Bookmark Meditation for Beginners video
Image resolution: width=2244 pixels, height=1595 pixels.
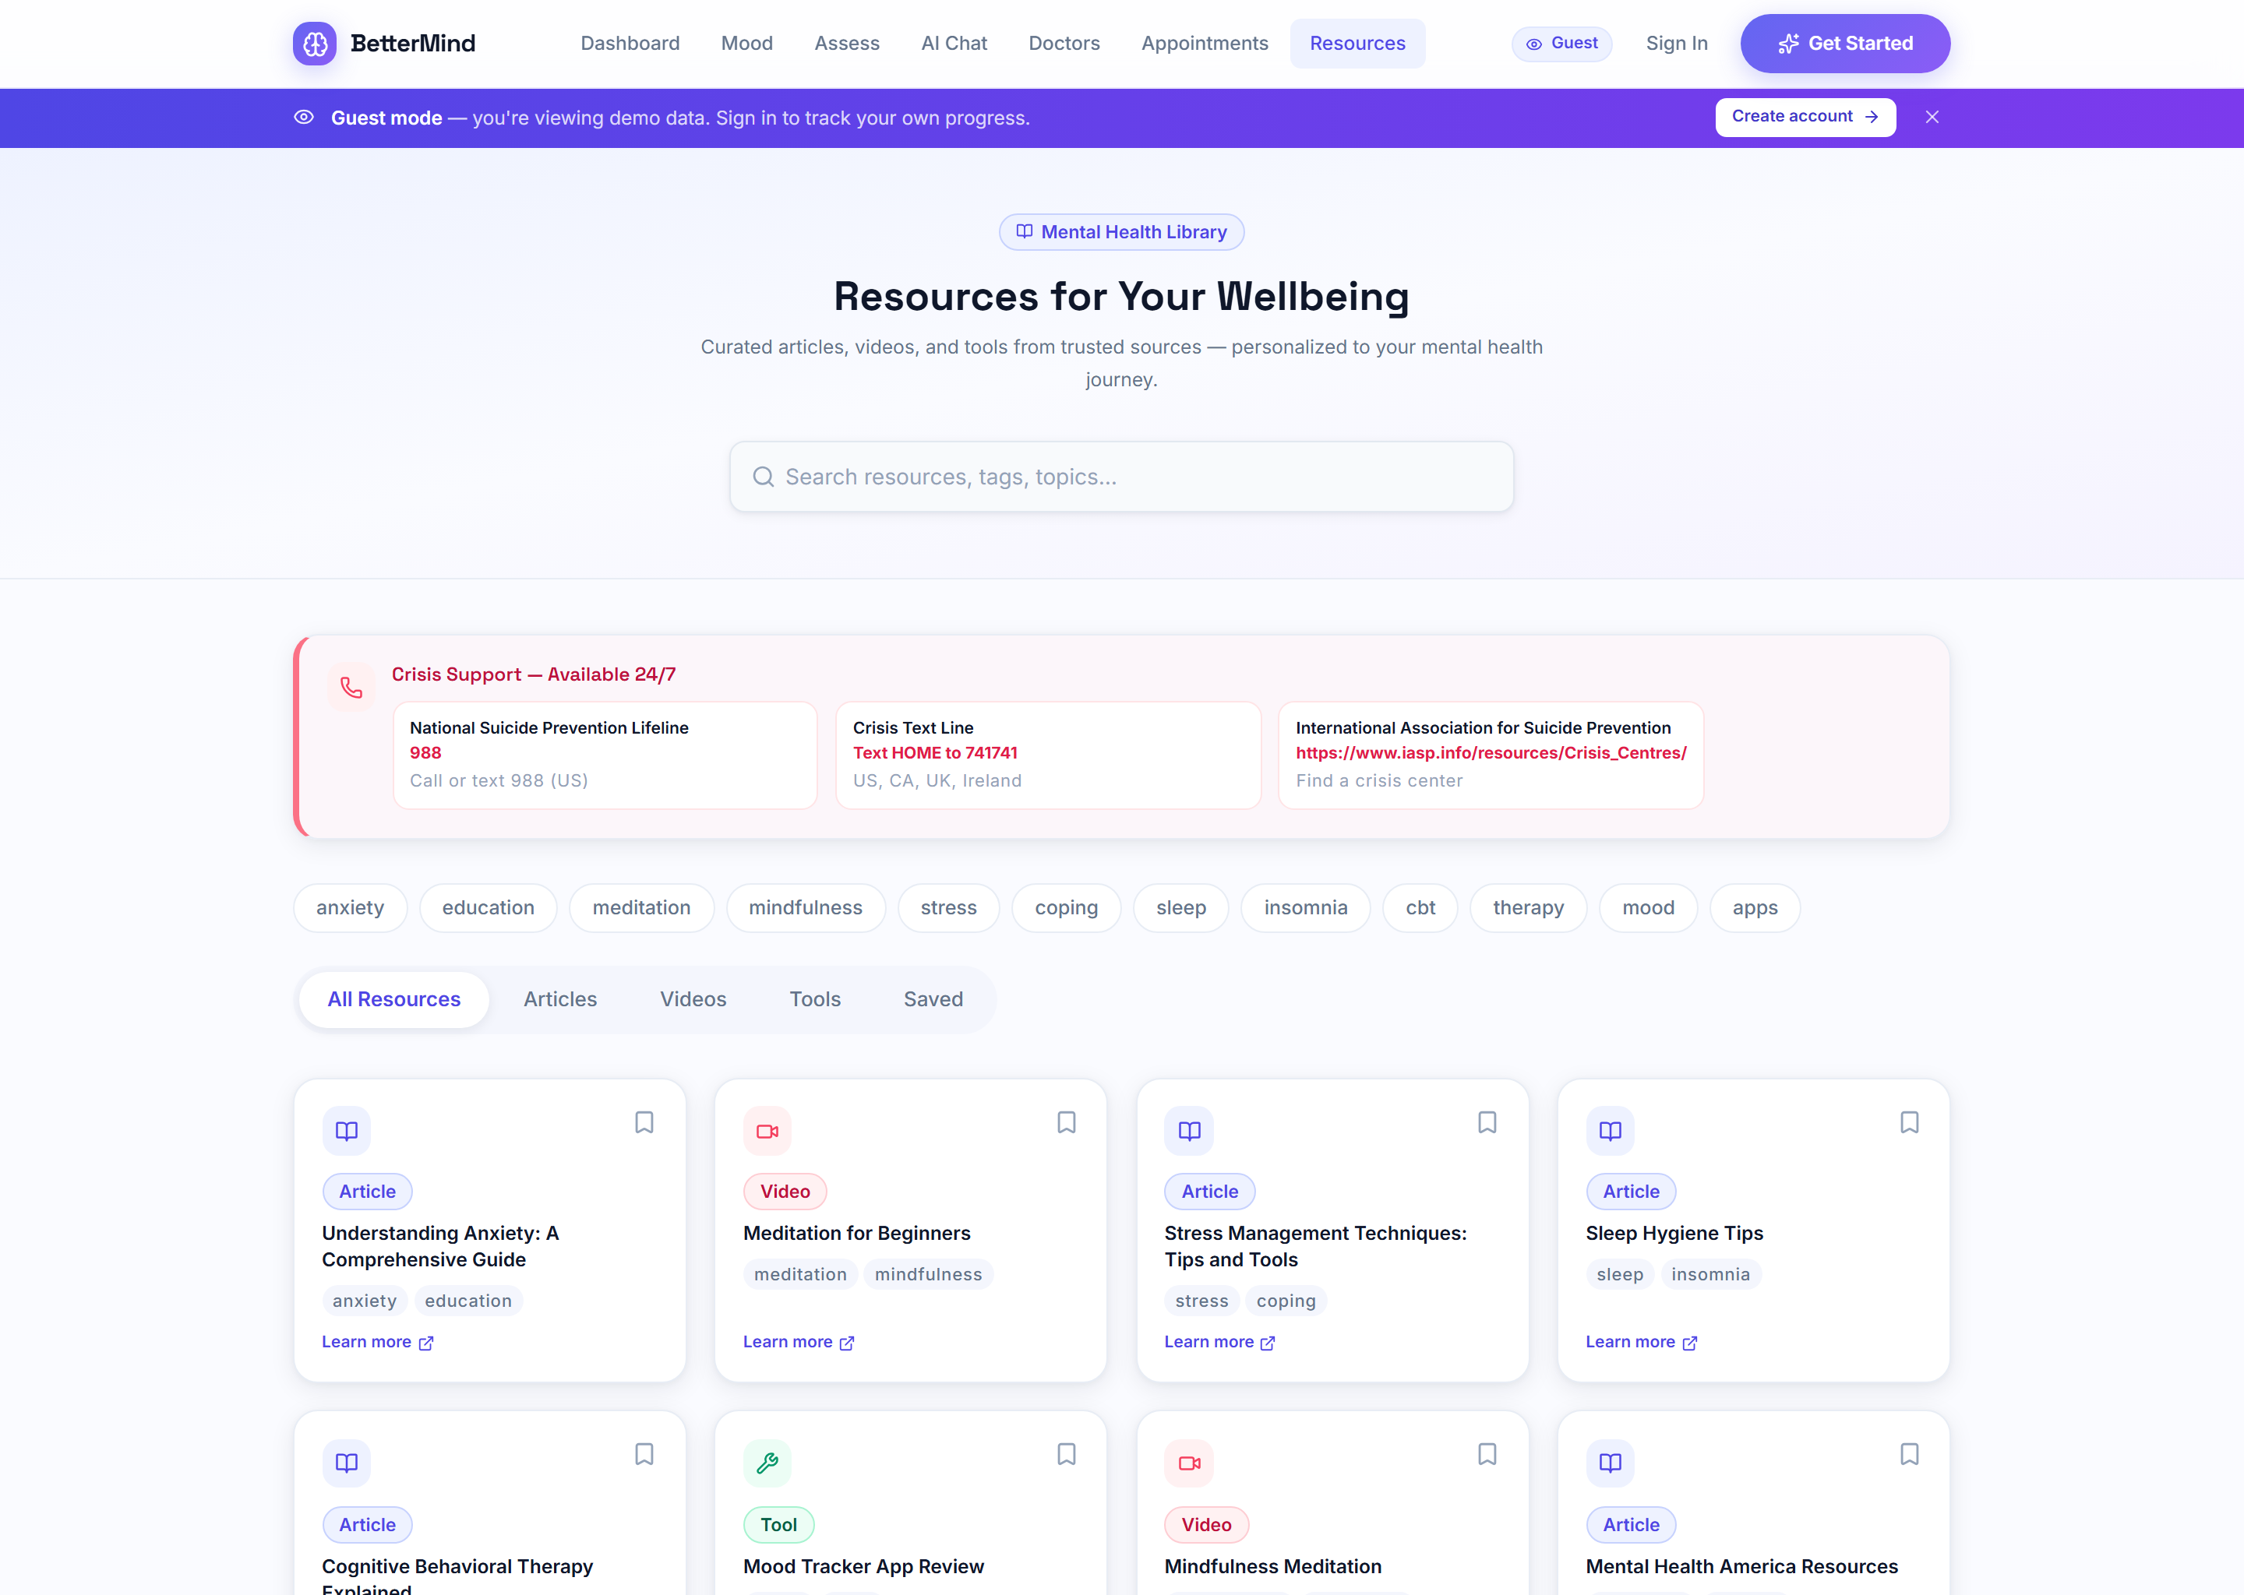[x=1066, y=1122]
